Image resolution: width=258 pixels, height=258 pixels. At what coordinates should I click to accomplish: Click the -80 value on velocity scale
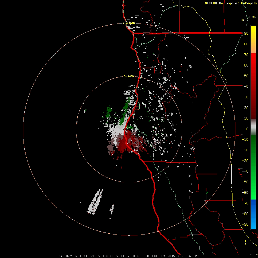tap(245, 214)
